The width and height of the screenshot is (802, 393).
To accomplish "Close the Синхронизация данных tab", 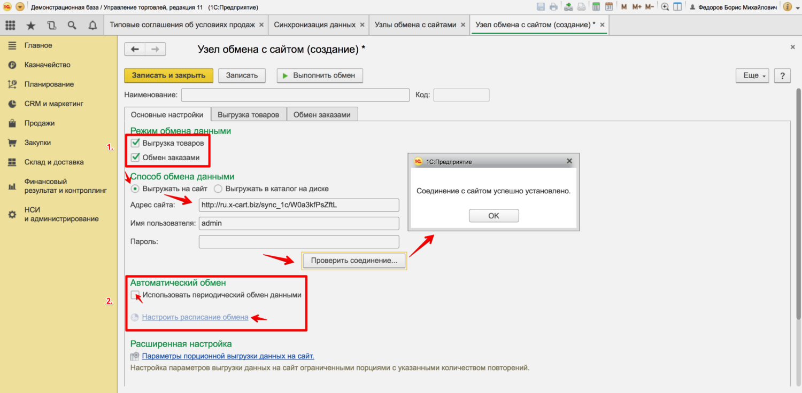I will pyautogui.click(x=362, y=25).
